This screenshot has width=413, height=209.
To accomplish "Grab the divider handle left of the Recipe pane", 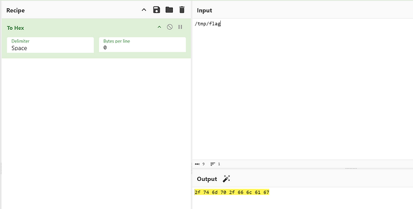I will [1, 168].
